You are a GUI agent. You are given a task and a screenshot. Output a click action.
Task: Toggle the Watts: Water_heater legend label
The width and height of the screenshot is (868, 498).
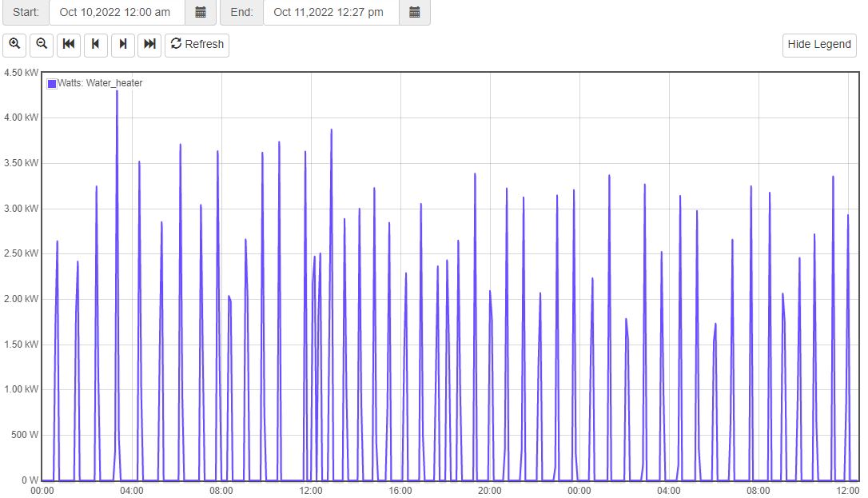point(100,83)
